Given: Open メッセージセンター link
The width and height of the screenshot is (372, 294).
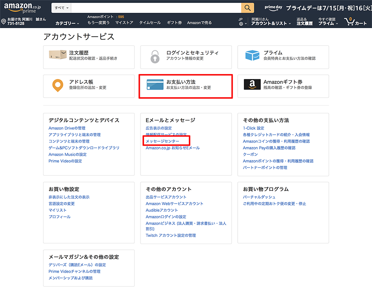Looking at the screenshot, I should coord(162,141).
